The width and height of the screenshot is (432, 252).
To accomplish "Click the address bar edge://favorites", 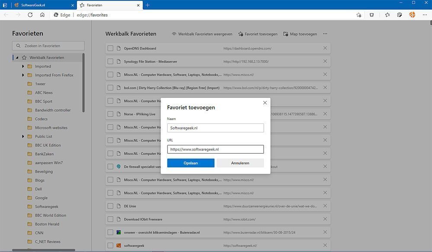I will click(x=92, y=15).
